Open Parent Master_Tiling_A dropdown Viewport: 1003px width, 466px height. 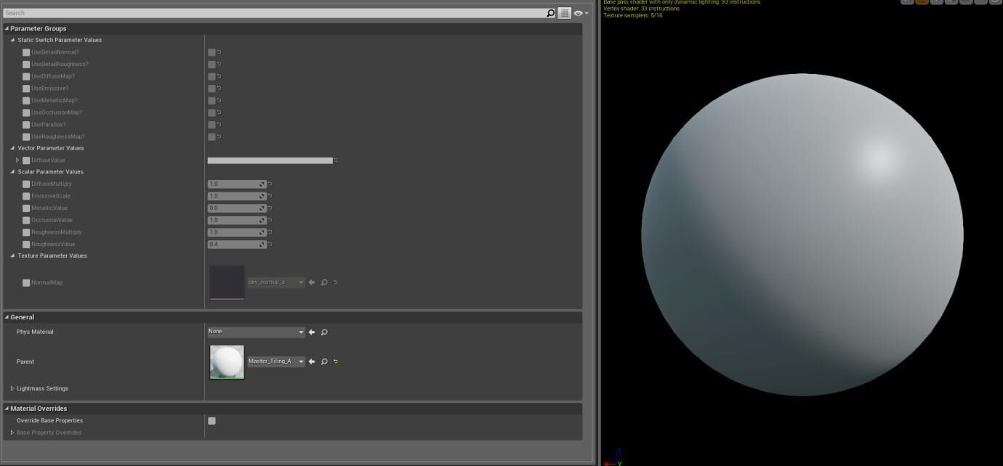coord(276,361)
